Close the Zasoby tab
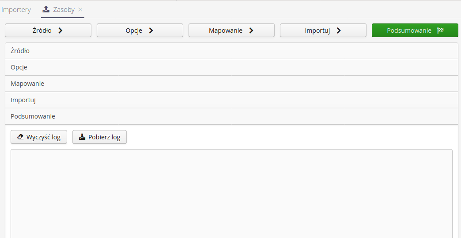The width and height of the screenshot is (461, 238). (80, 9)
